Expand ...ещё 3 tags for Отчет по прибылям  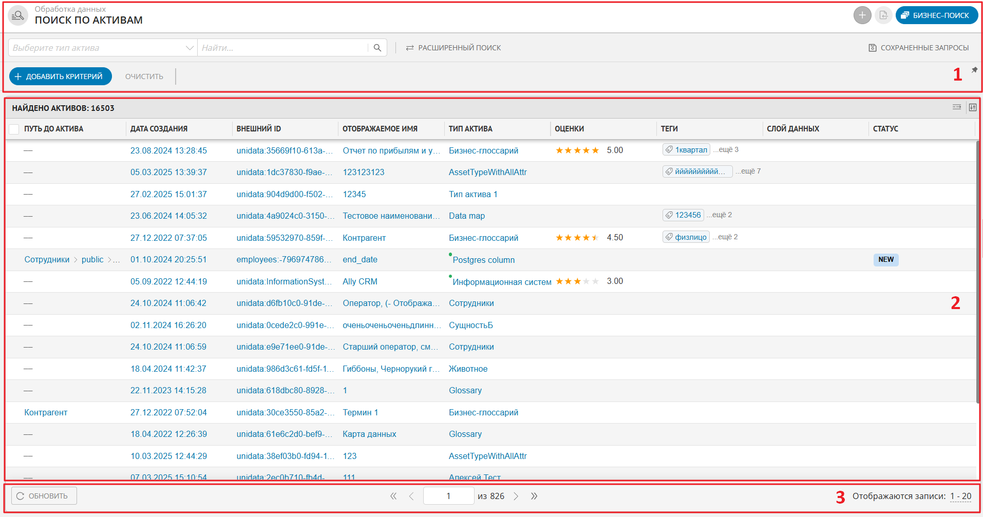point(726,149)
